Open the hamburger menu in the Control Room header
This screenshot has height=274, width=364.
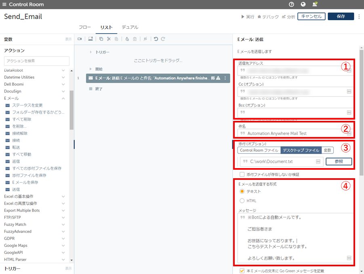pos(4,4)
